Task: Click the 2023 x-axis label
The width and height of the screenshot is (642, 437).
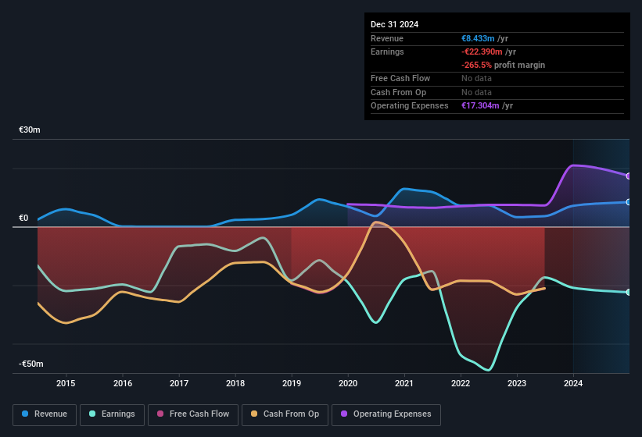Action: pyautogui.click(x=517, y=383)
